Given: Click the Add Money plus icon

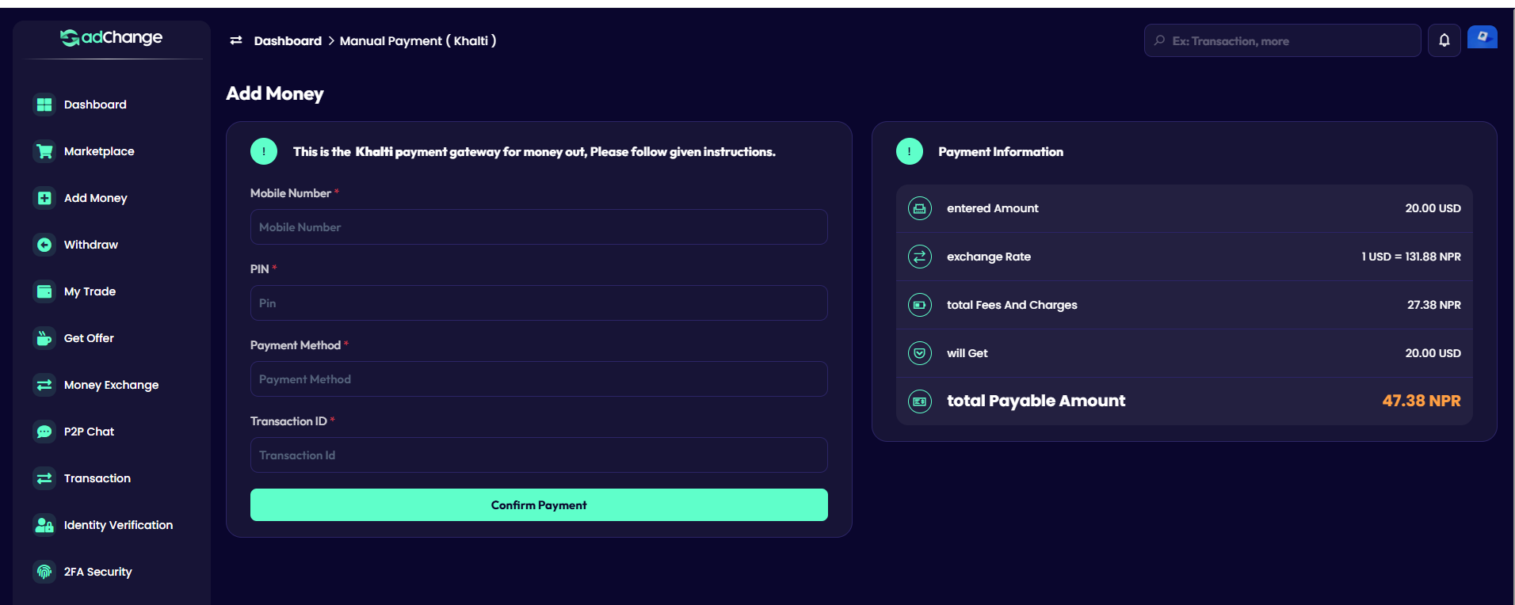Looking at the screenshot, I should pos(44,198).
